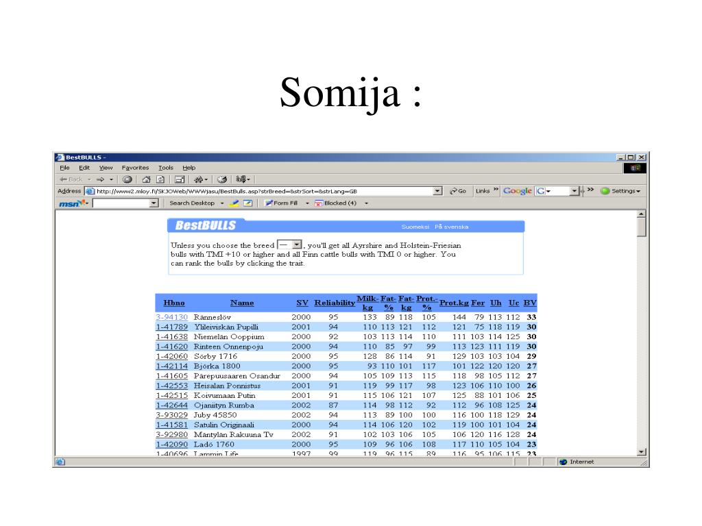The height and width of the screenshot is (526, 702).
Task: Click the Internet zone status icon
Action: (x=564, y=462)
